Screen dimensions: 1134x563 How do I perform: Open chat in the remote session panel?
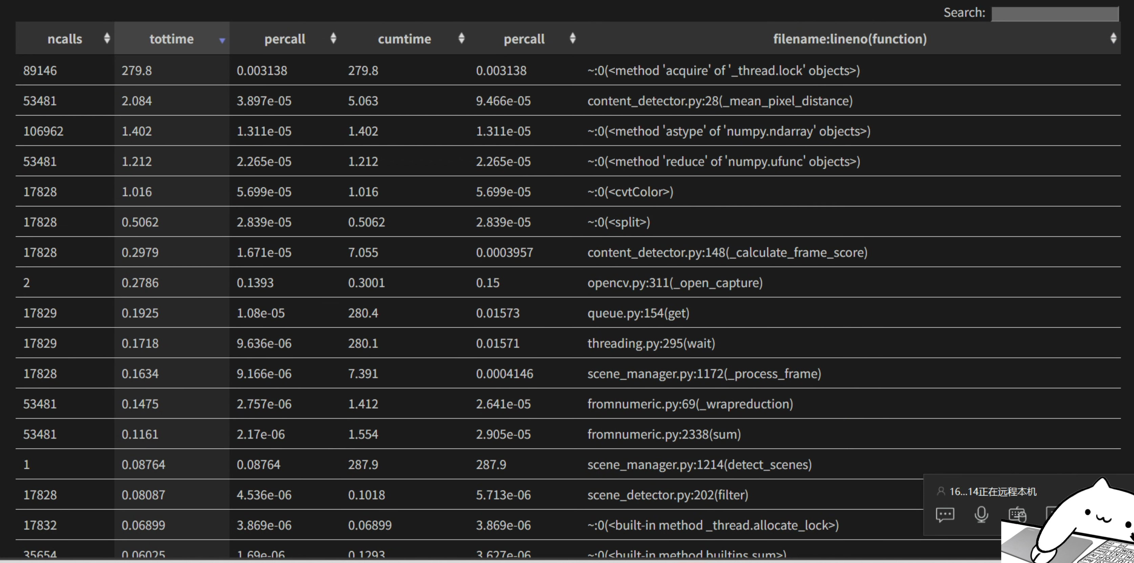pos(945,514)
